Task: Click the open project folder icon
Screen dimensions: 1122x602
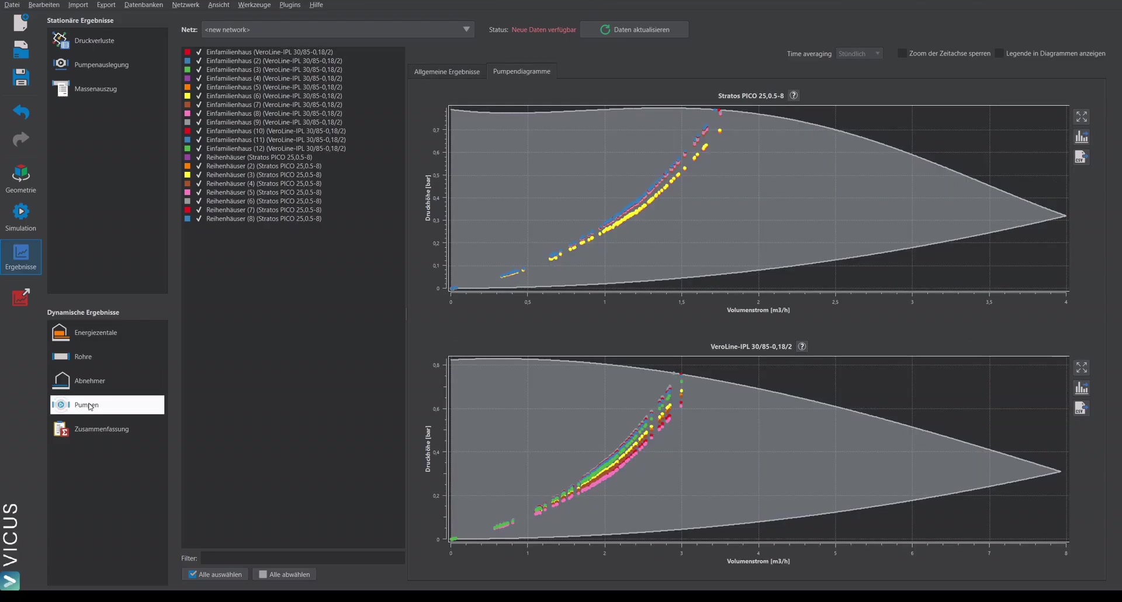Action: [x=21, y=50]
